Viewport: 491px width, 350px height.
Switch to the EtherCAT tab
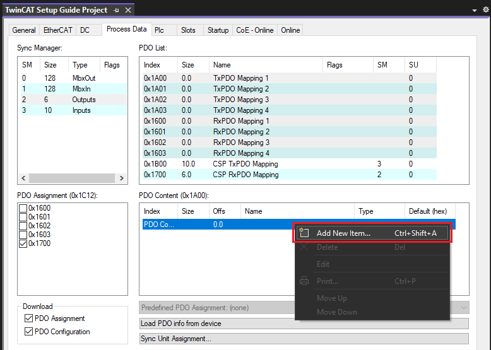tap(58, 30)
